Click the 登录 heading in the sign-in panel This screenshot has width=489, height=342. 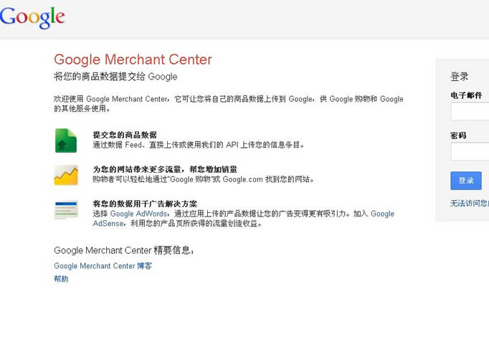coord(460,77)
